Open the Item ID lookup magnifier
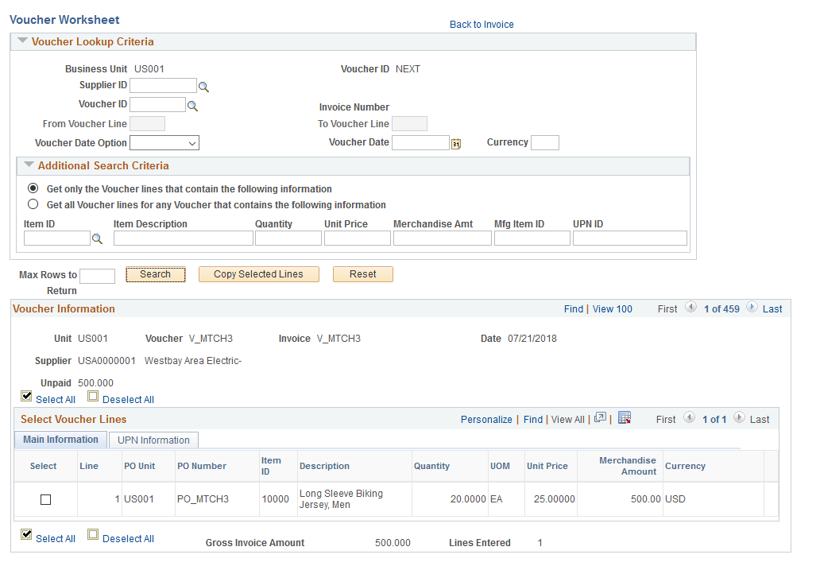Screen dimensions: 820x570 [x=97, y=239]
